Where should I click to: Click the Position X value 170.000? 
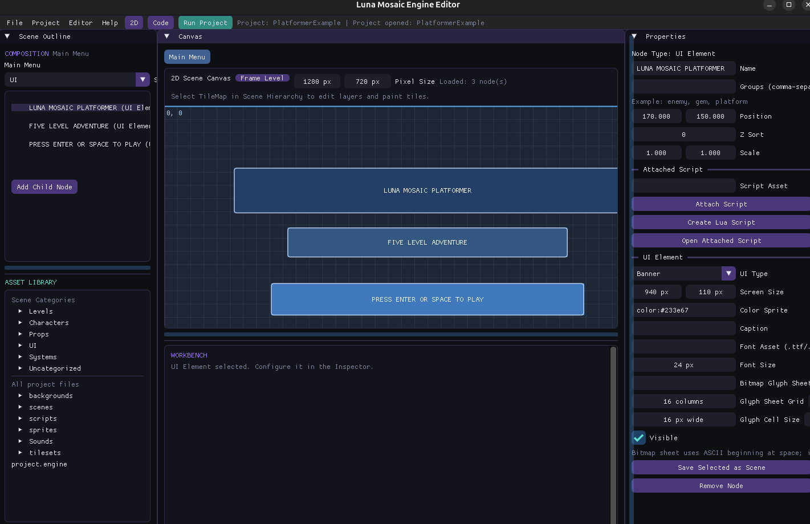pyautogui.click(x=657, y=116)
